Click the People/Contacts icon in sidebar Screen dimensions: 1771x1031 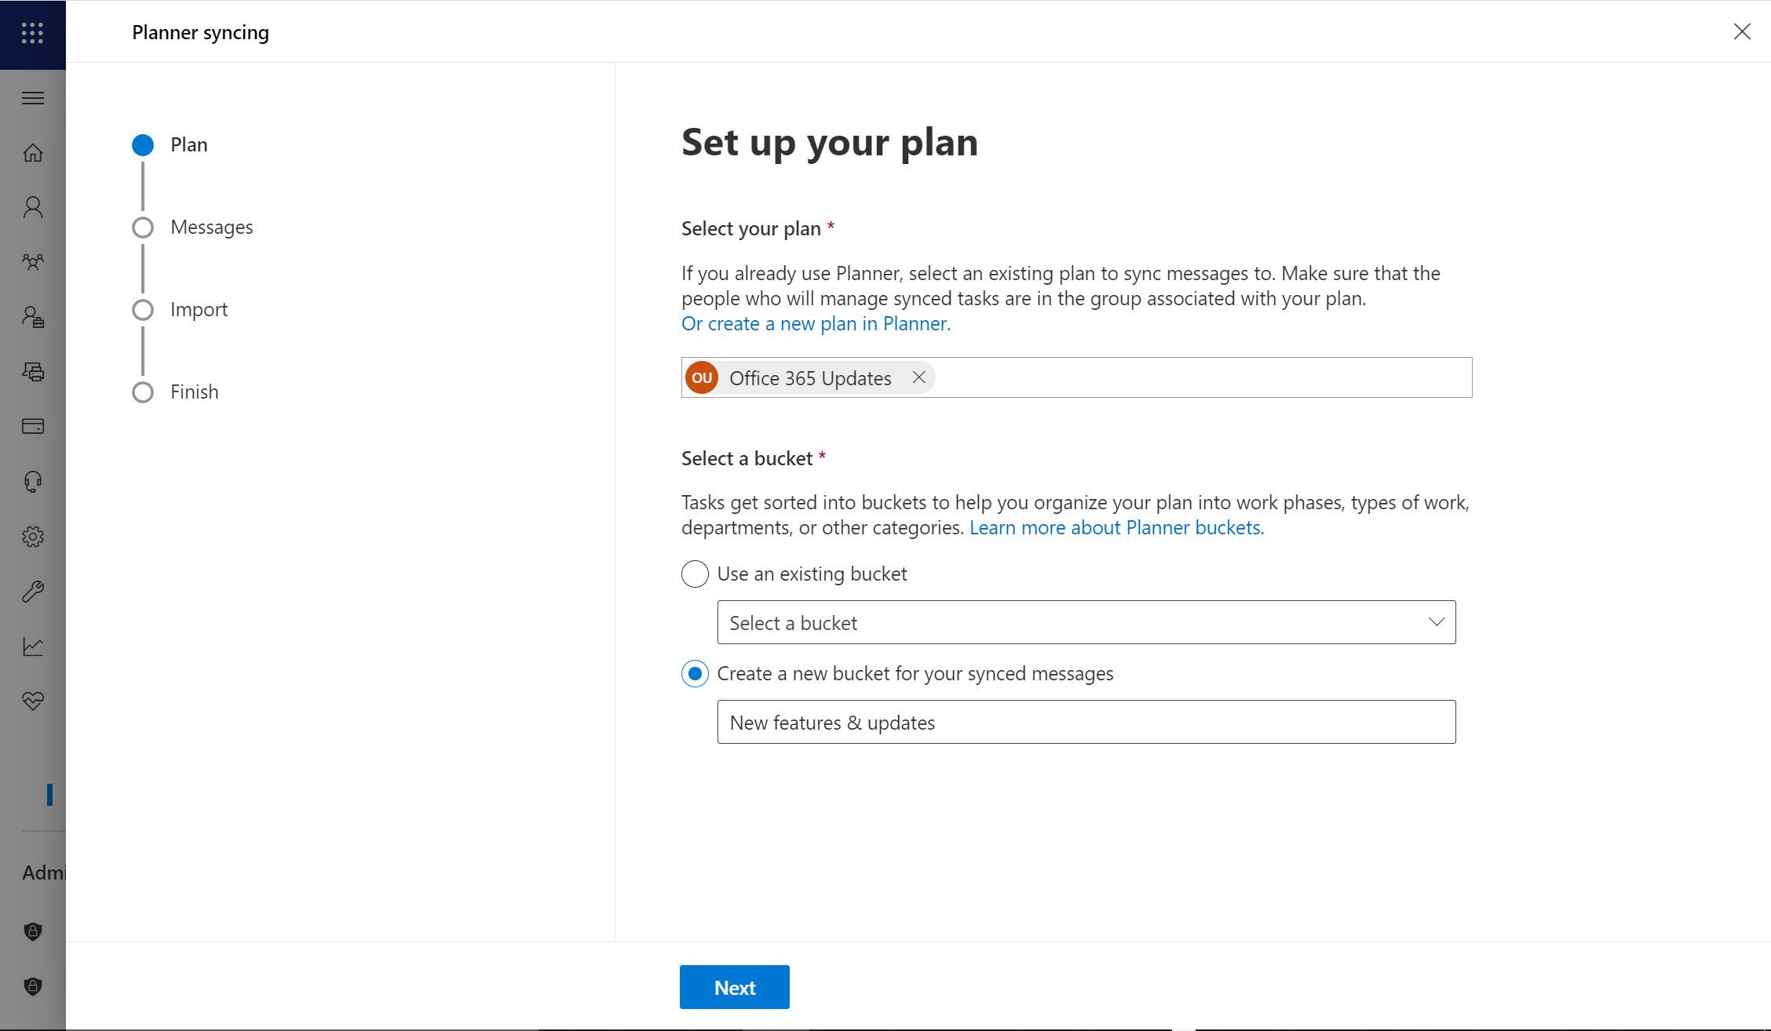(x=32, y=207)
